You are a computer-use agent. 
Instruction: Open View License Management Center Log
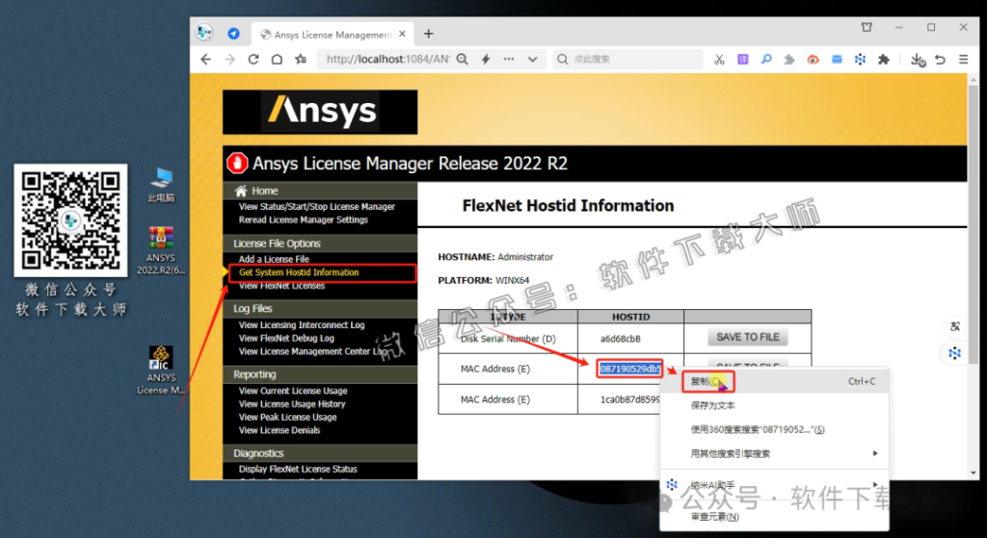tap(313, 351)
